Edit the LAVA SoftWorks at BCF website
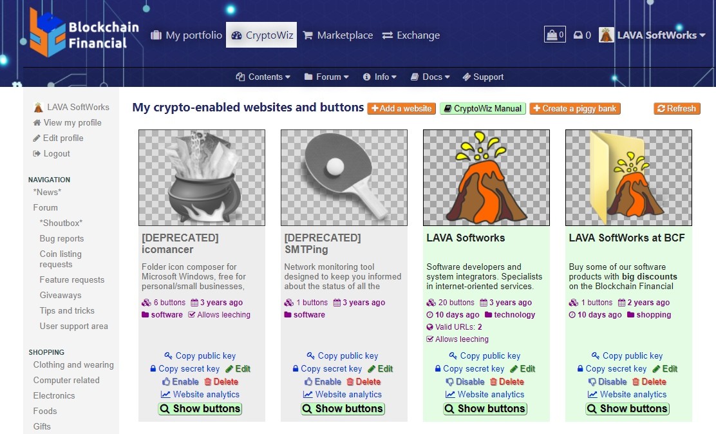 click(x=665, y=369)
